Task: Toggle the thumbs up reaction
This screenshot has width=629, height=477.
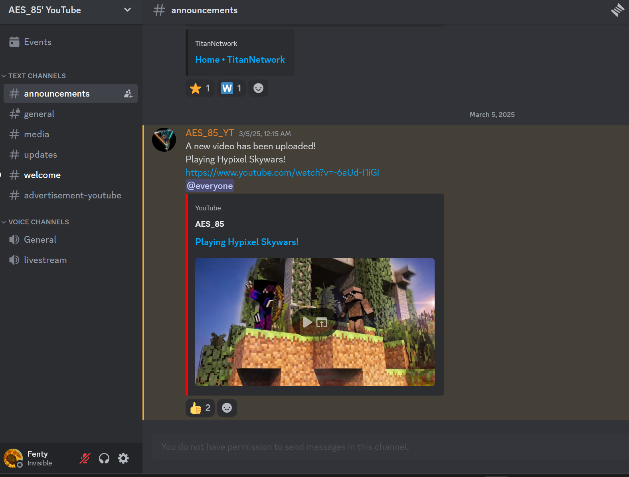Action: [200, 408]
